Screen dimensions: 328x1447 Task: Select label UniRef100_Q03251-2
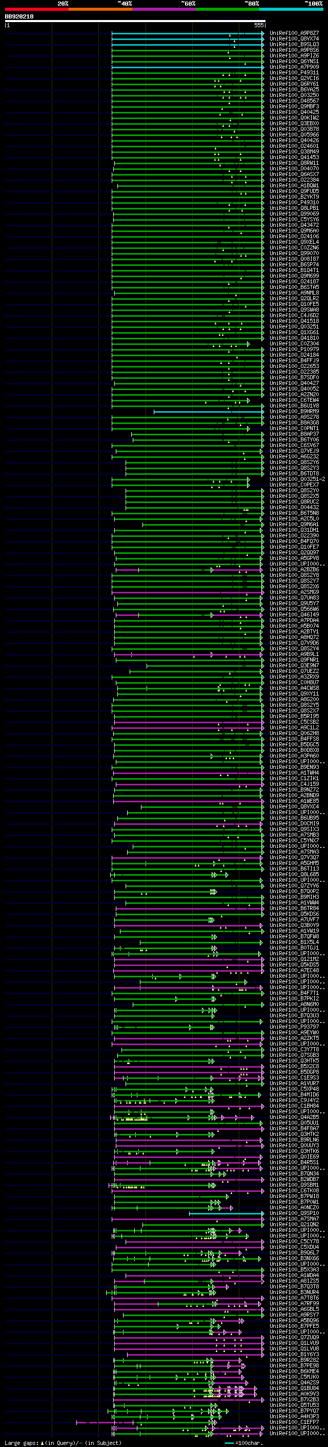pyautogui.click(x=298, y=479)
